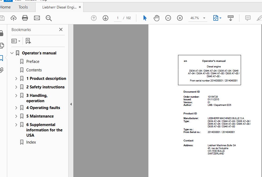This screenshot has width=262, height=177.
Task: Close the Bookmarks panel
Action: click(x=61, y=29)
